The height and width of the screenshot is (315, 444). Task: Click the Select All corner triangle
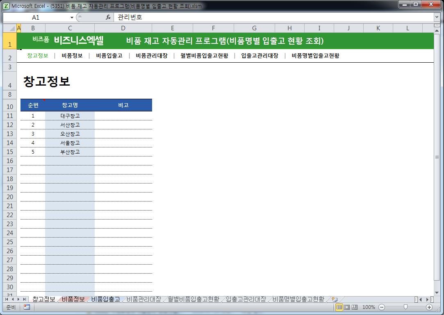[12, 28]
